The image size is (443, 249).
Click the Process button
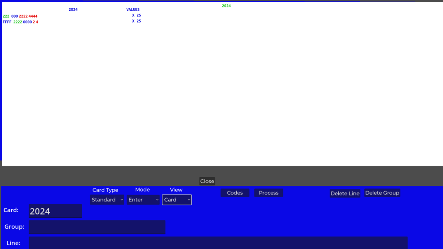[268, 193]
